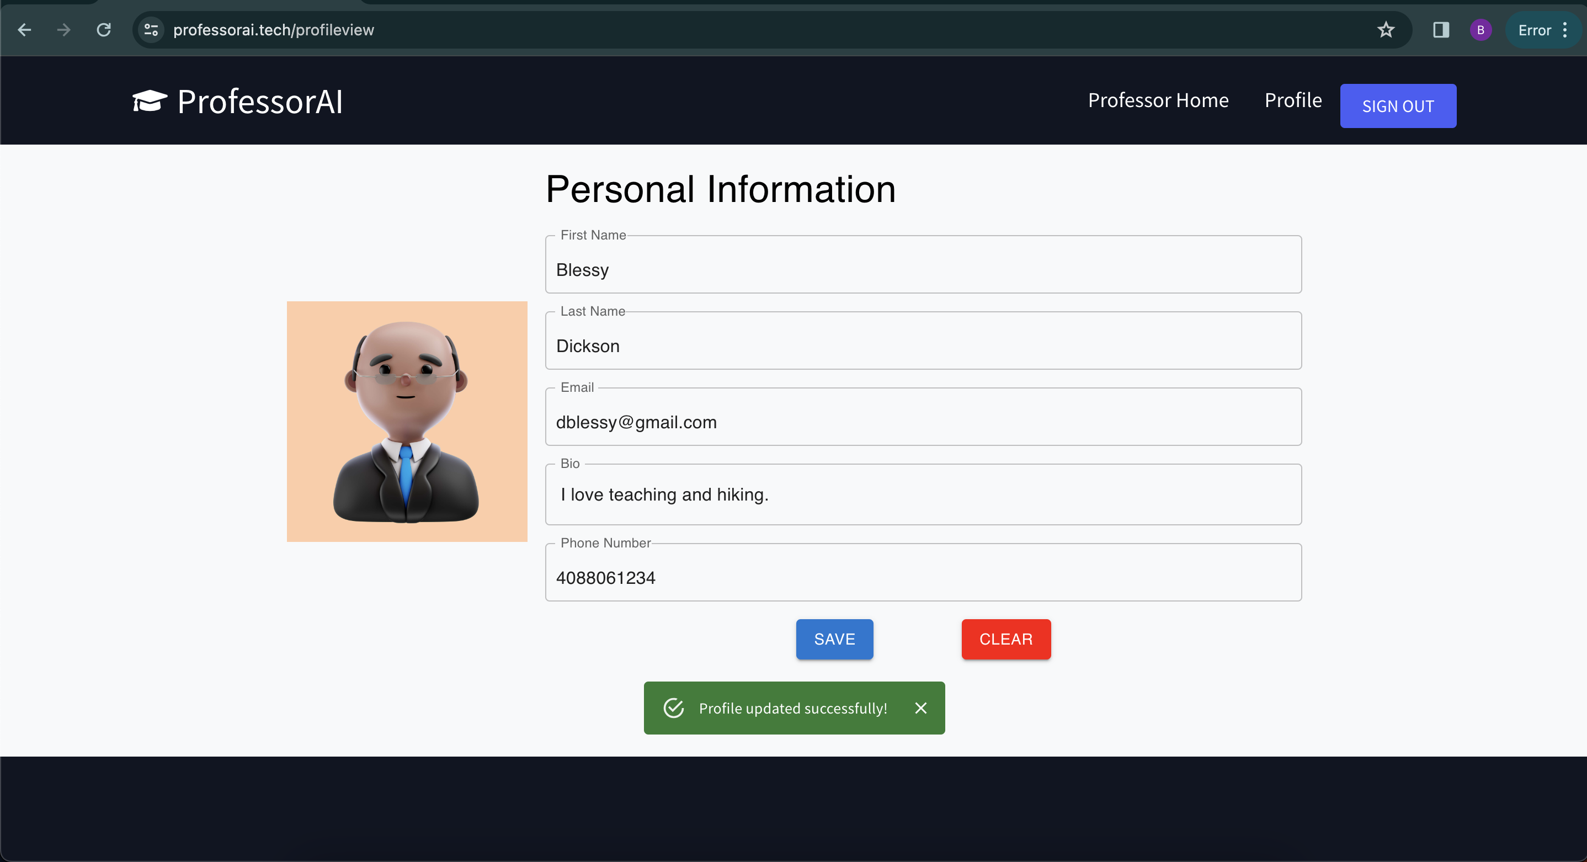The width and height of the screenshot is (1587, 862).
Task: Click the professor avatar image
Action: pyautogui.click(x=407, y=422)
